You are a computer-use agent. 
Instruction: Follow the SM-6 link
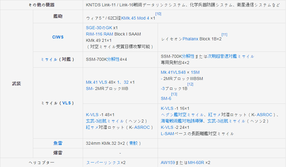click(x=166, y=98)
